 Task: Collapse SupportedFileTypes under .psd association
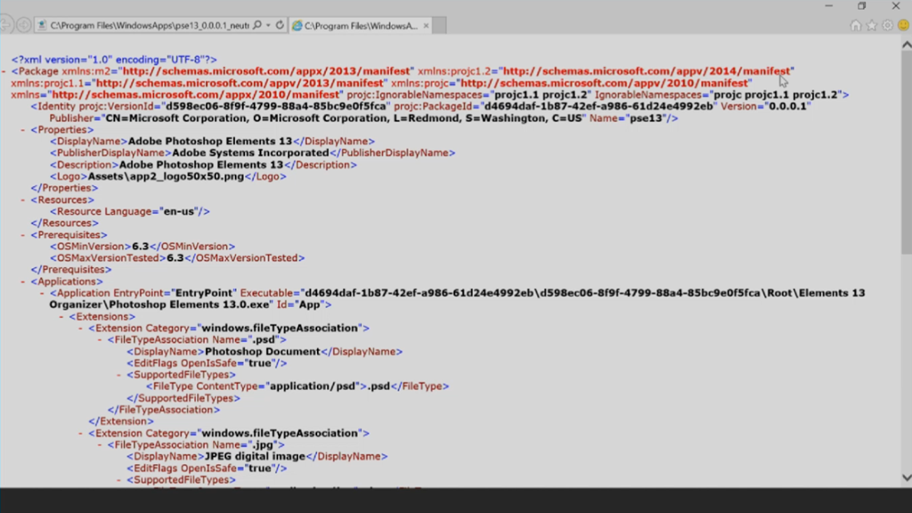point(118,375)
